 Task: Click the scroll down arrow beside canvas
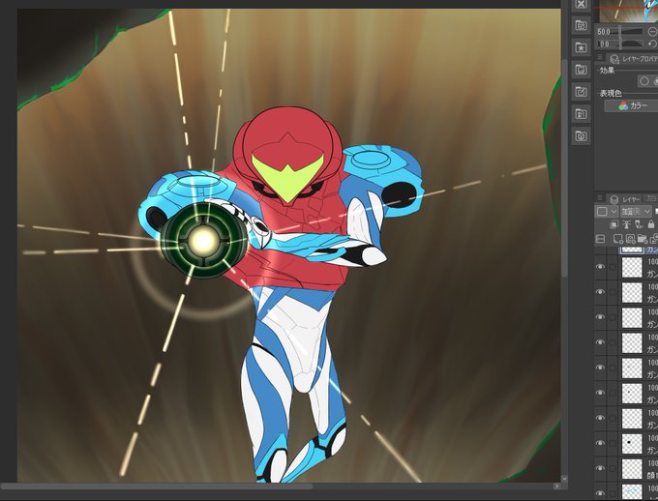click(x=564, y=478)
